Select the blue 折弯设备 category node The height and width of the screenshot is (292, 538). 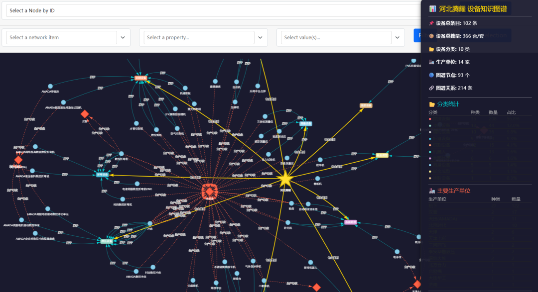pyautogui.click(x=102, y=175)
